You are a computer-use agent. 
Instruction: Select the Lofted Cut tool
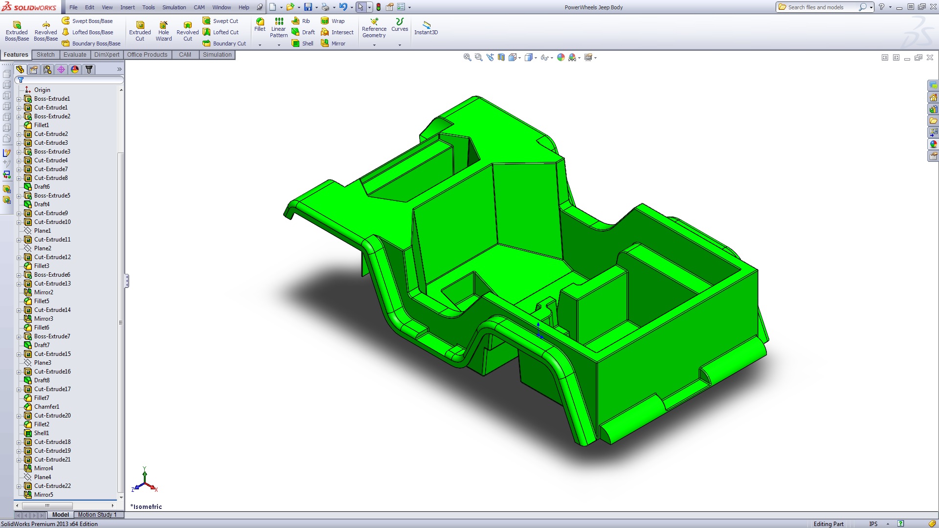tap(221, 32)
